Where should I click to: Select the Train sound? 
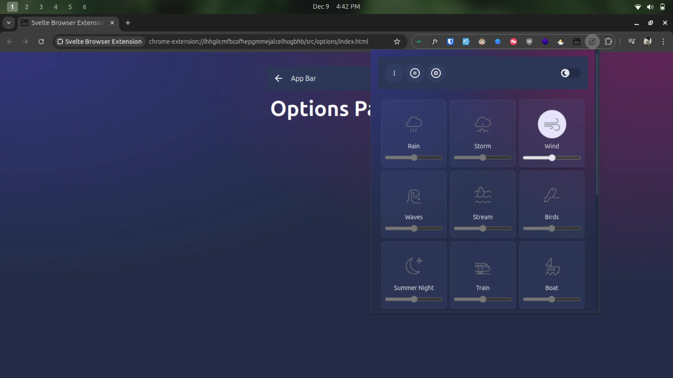(482, 275)
